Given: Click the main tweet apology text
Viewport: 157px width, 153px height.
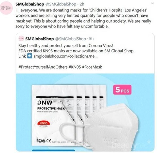Looking at the screenshot, I should coord(83,18).
